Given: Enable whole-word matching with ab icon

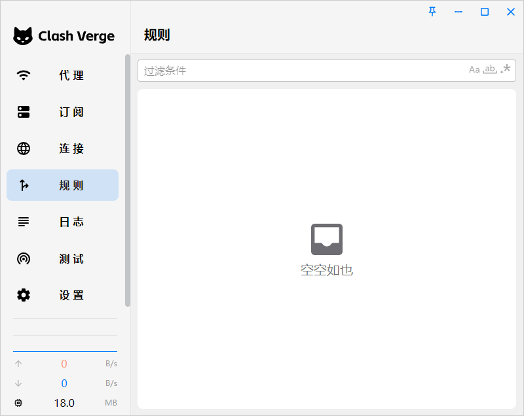Looking at the screenshot, I should [x=489, y=69].
